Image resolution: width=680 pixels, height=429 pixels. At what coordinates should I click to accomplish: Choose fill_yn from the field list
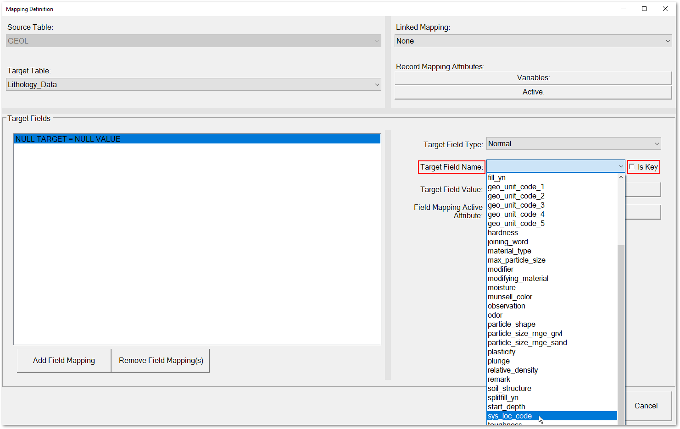coord(552,177)
